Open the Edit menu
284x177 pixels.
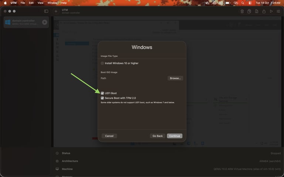pyautogui.click(x=31, y=3)
